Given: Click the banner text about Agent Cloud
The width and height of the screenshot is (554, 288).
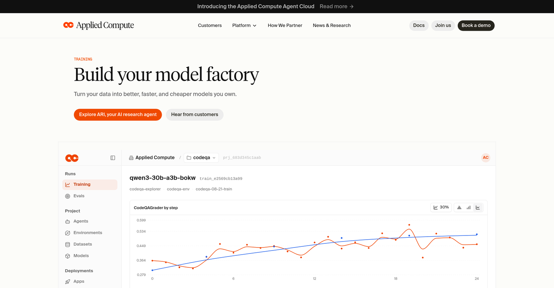Looking at the screenshot, I should 256,6.
